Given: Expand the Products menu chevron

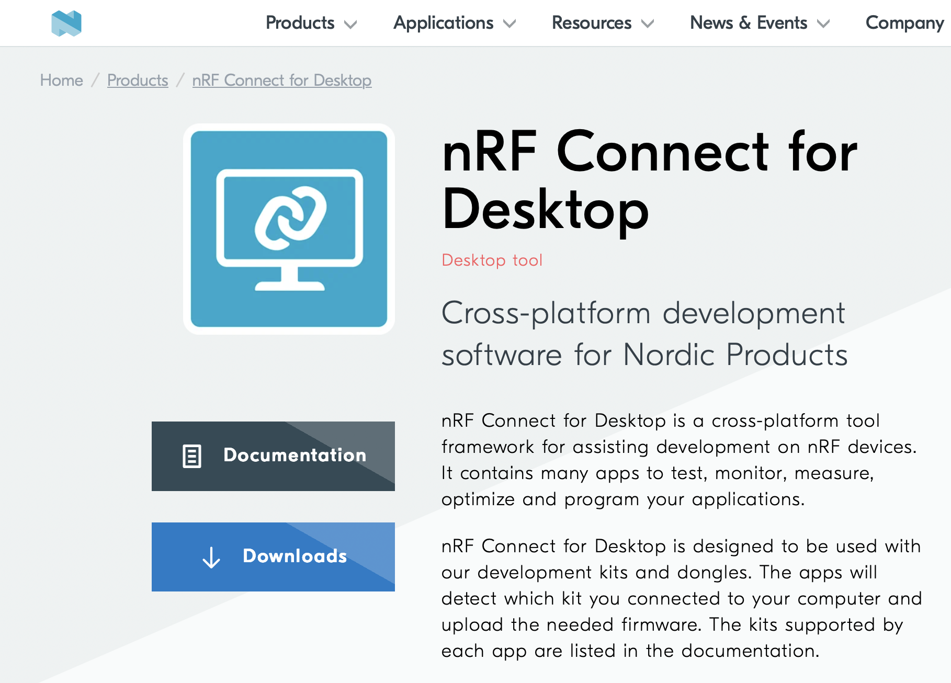Looking at the screenshot, I should tap(350, 24).
